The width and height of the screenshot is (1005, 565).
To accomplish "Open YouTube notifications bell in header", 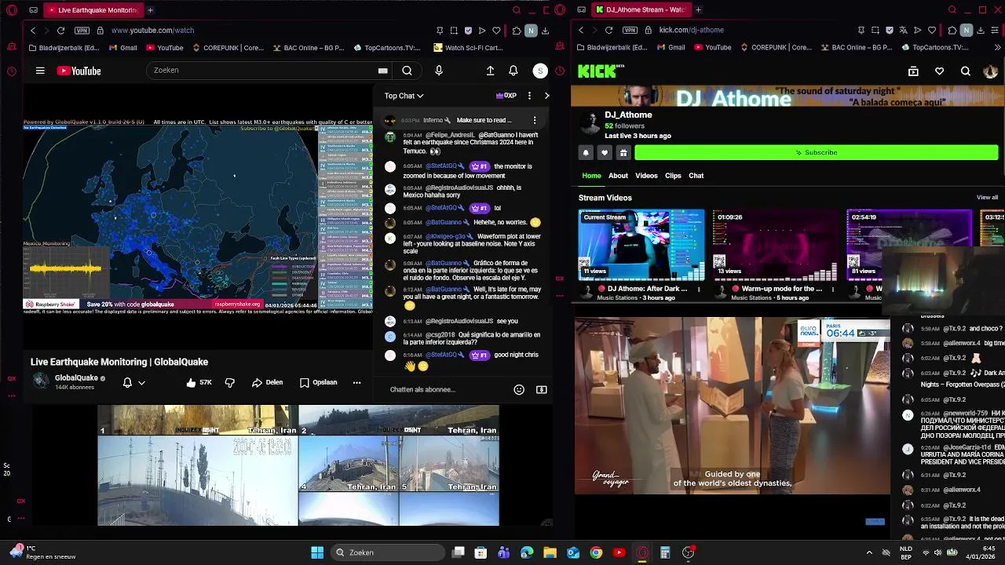I will point(513,71).
